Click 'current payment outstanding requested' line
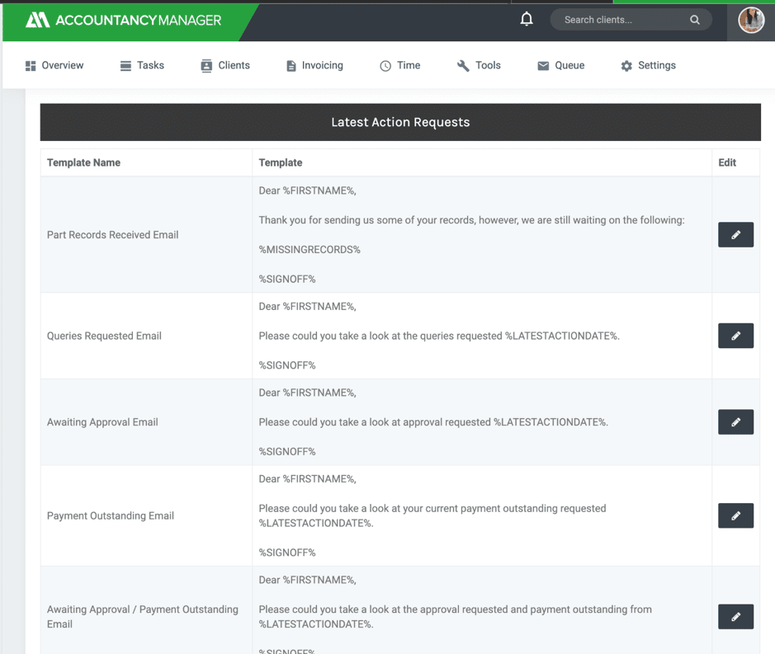Image resolution: width=775 pixels, height=654 pixels. point(432,515)
